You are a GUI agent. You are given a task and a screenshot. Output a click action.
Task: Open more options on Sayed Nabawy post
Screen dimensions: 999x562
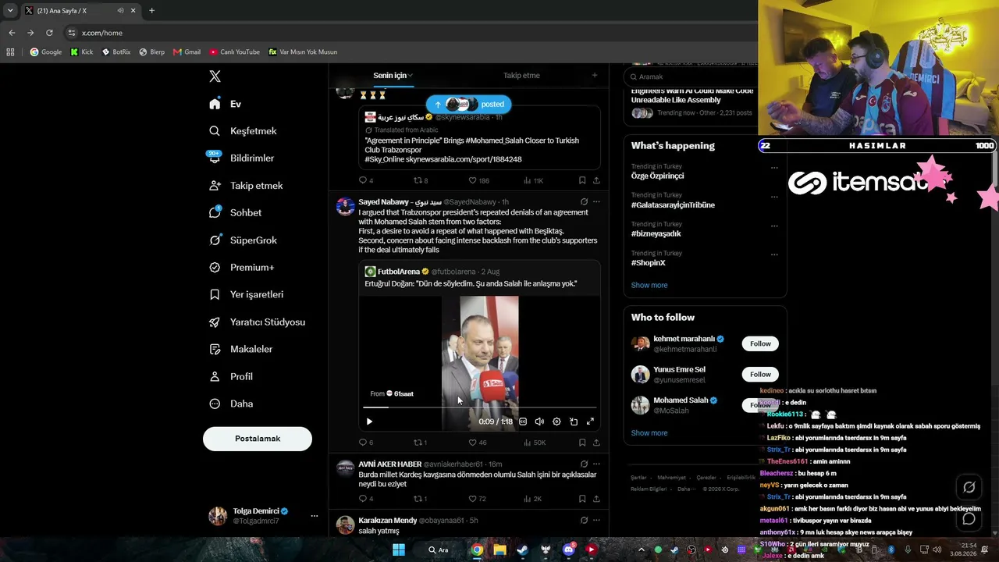click(x=596, y=202)
